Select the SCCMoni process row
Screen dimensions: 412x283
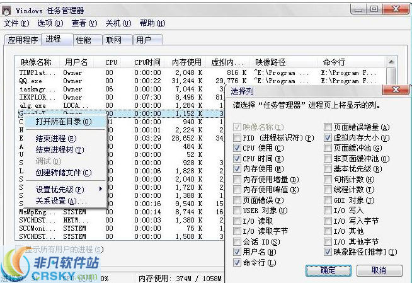pyautogui.click(x=121, y=228)
